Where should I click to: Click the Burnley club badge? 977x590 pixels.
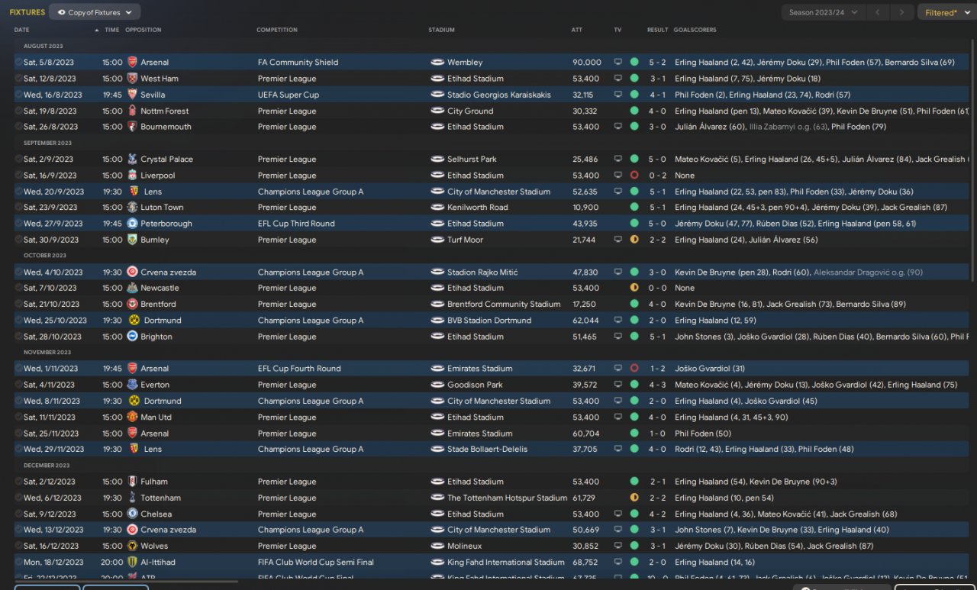click(x=132, y=240)
